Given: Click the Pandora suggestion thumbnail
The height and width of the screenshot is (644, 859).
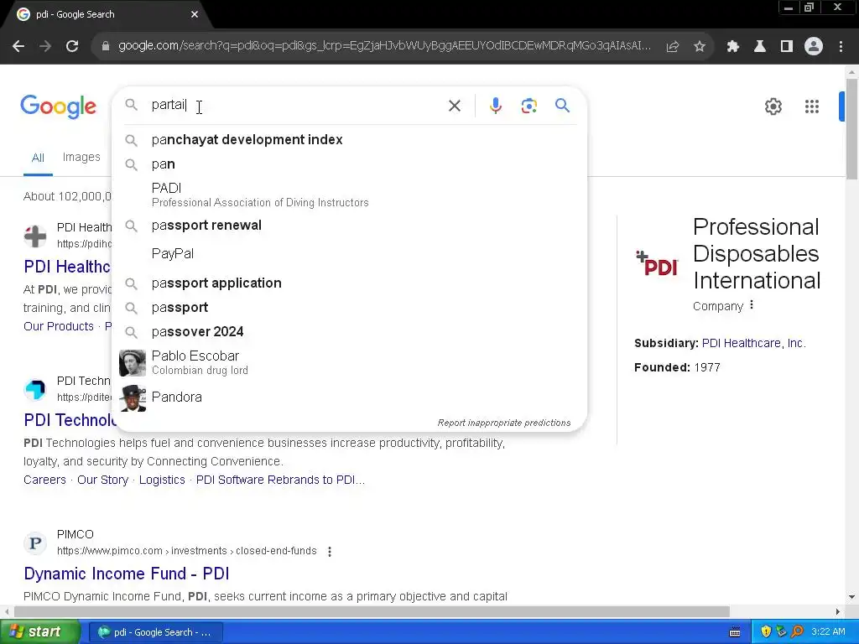Looking at the screenshot, I should pos(133,398).
